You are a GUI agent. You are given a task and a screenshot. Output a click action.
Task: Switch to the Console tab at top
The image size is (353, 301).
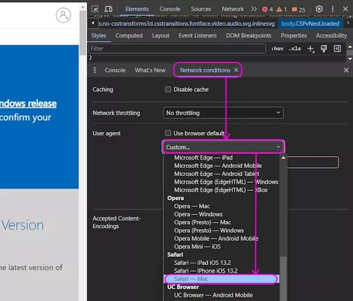(x=170, y=9)
